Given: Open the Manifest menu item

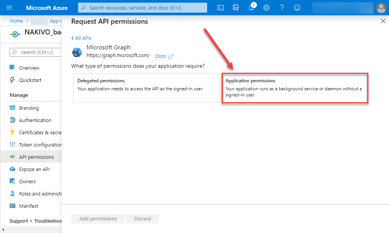Looking at the screenshot, I should [29, 206].
